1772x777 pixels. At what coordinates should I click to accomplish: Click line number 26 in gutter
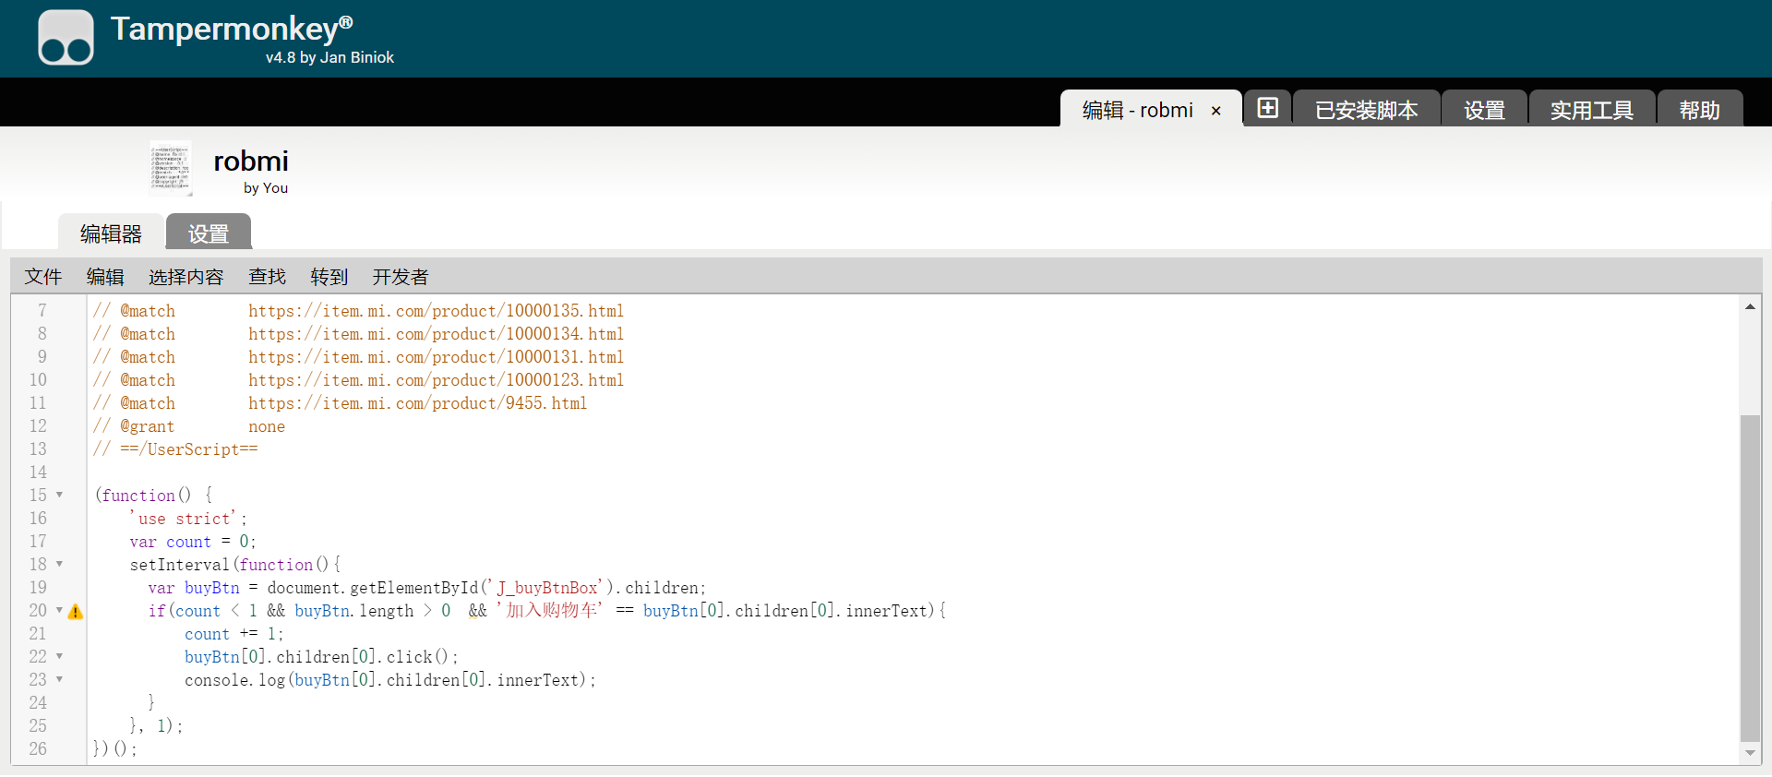38,749
